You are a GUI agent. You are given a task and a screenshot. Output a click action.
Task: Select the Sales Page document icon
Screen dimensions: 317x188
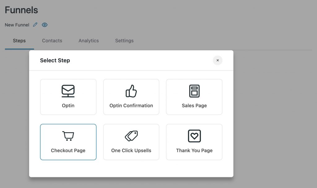coord(194,91)
